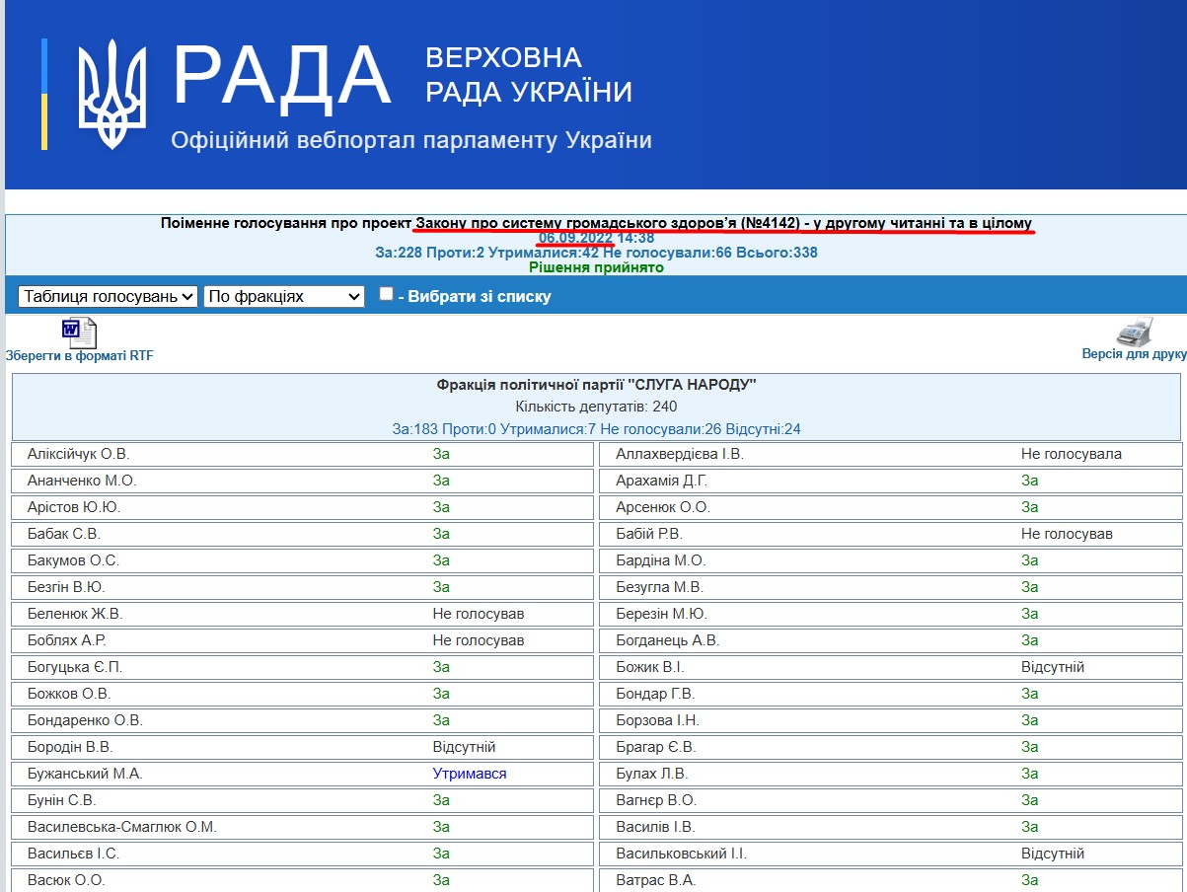This screenshot has width=1187, height=892.
Task: Select deputy Бондар Г.В.
Action: (x=655, y=694)
